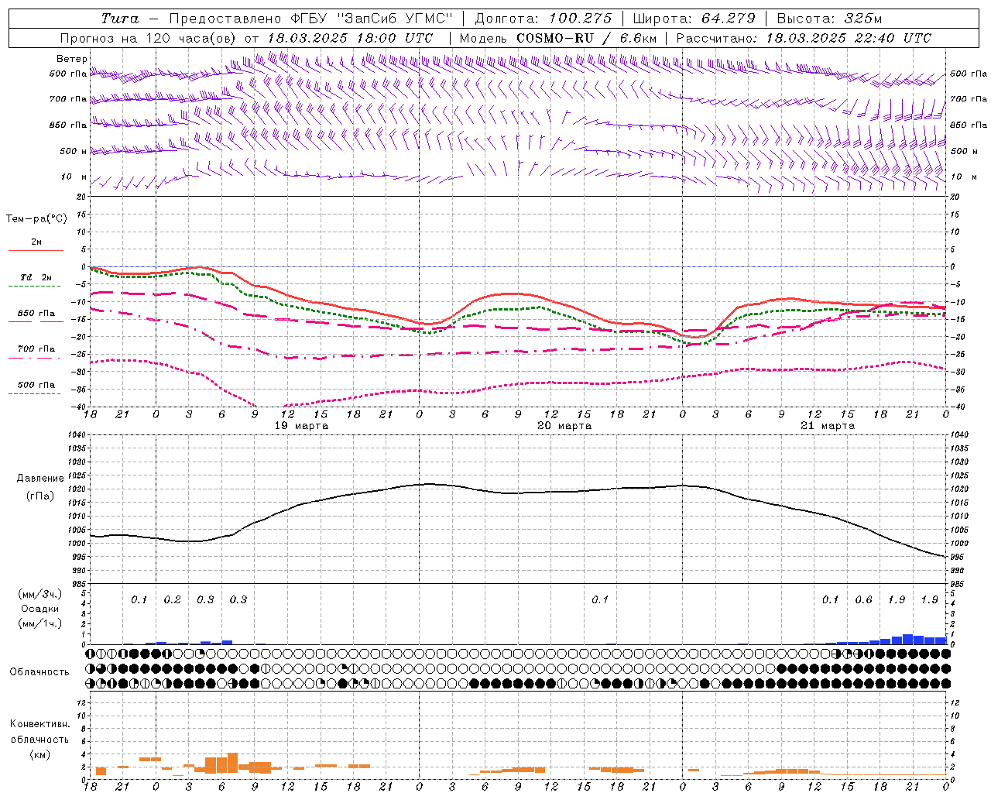The image size is (991, 793).
Task: Click the "(мм/1ч.)" precipitation unit label
Action: pyautogui.click(x=40, y=623)
